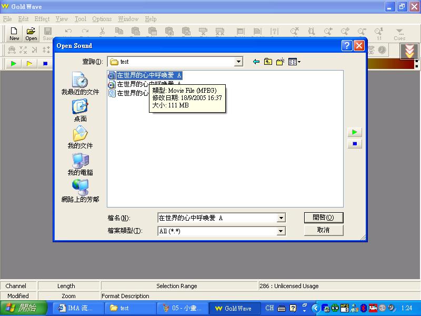Open the Effect menu in GoldWave

coord(42,19)
